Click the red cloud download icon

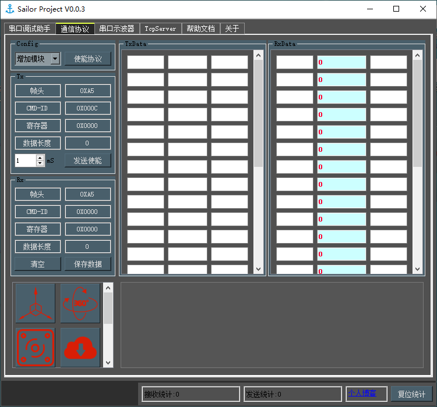[80, 348]
